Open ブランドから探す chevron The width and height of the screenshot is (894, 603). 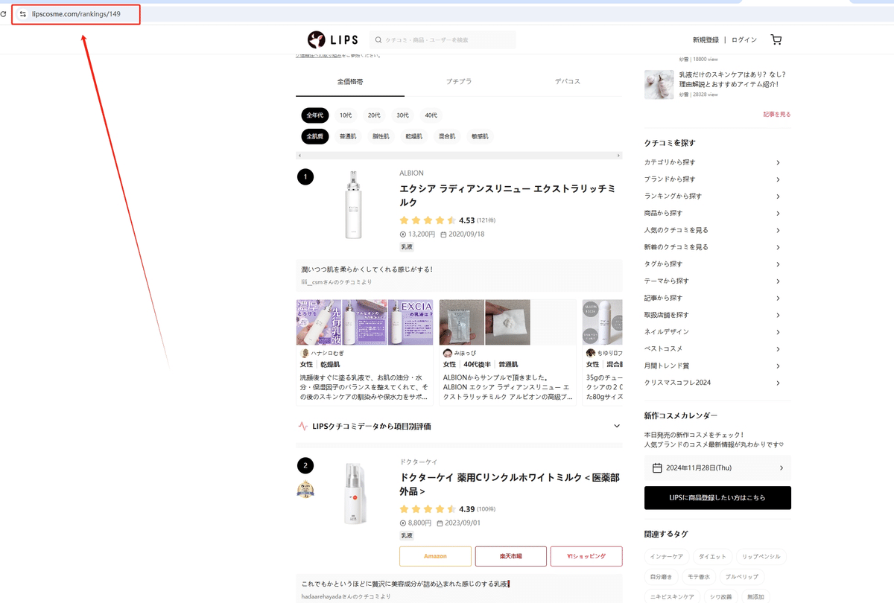click(x=779, y=179)
